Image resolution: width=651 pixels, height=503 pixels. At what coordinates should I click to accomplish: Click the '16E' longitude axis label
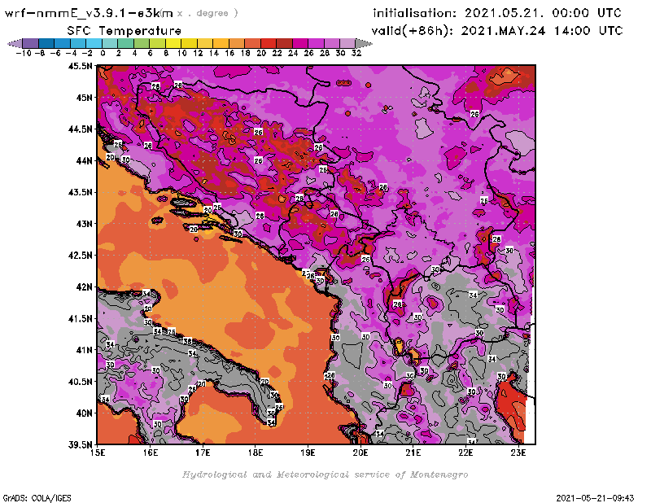pyautogui.click(x=151, y=453)
